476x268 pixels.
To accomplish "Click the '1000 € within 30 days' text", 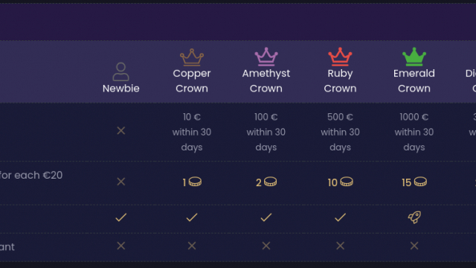I will 414,132.
